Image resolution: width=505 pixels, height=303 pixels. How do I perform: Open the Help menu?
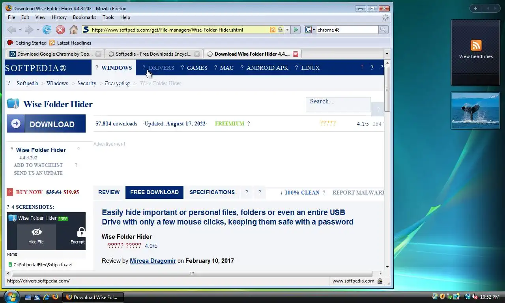pos(125,17)
